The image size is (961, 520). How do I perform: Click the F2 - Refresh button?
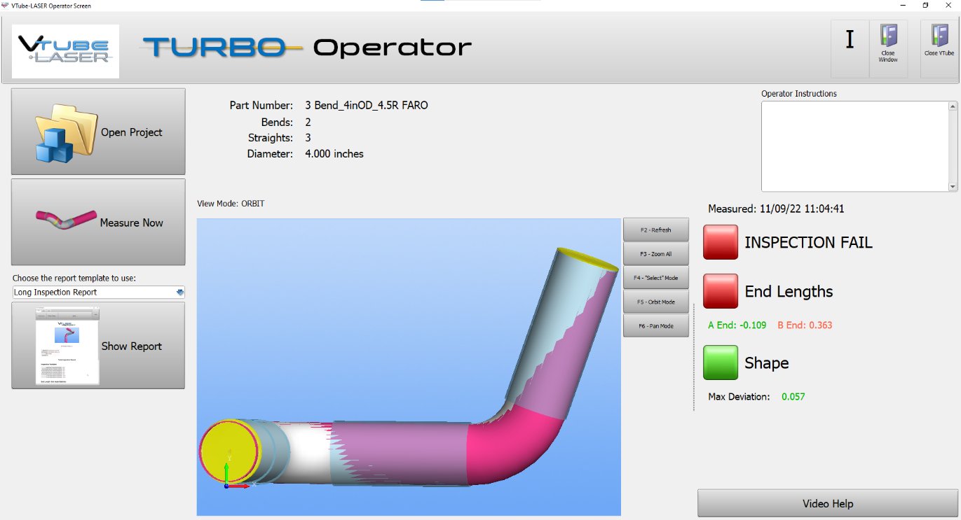click(656, 230)
